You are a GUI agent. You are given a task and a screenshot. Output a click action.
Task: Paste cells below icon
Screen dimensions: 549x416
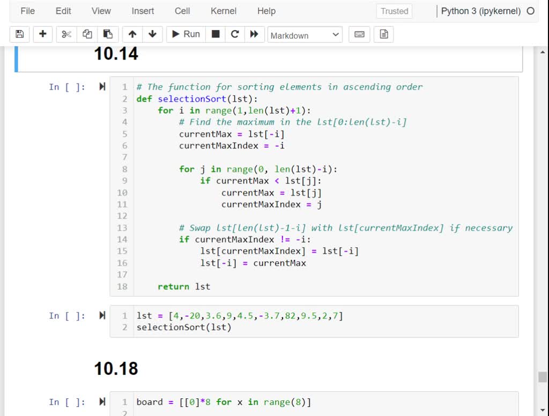click(x=108, y=34)
